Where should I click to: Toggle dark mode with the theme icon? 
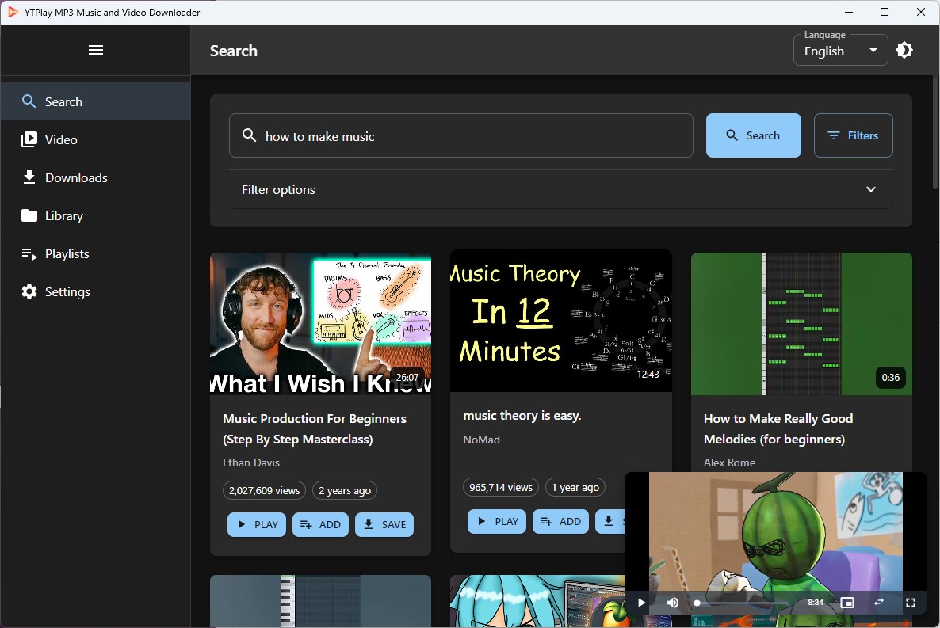click(904, 50)
